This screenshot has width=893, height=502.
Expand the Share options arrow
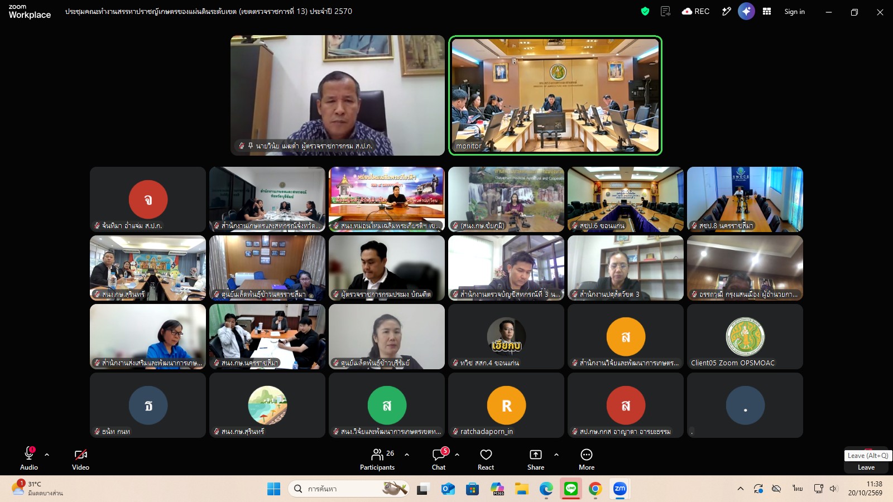click(556, 455)
